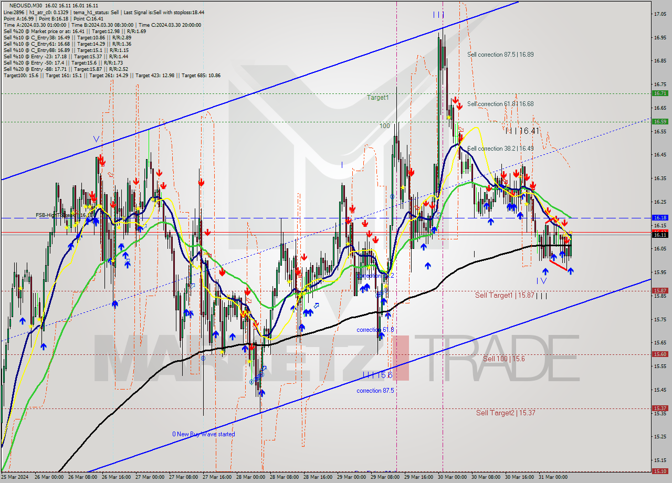This screenshot has width=672, height=483.
Task: Click the 'Target100: 15.6' targets summary line
Action: click(x=112, y=75)
